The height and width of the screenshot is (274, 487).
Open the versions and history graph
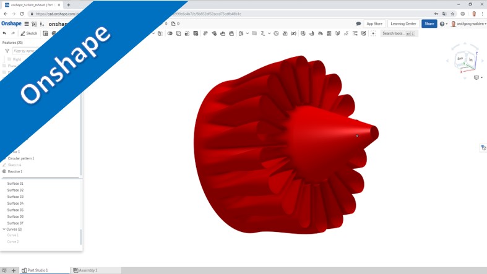(x=34, y=24)
